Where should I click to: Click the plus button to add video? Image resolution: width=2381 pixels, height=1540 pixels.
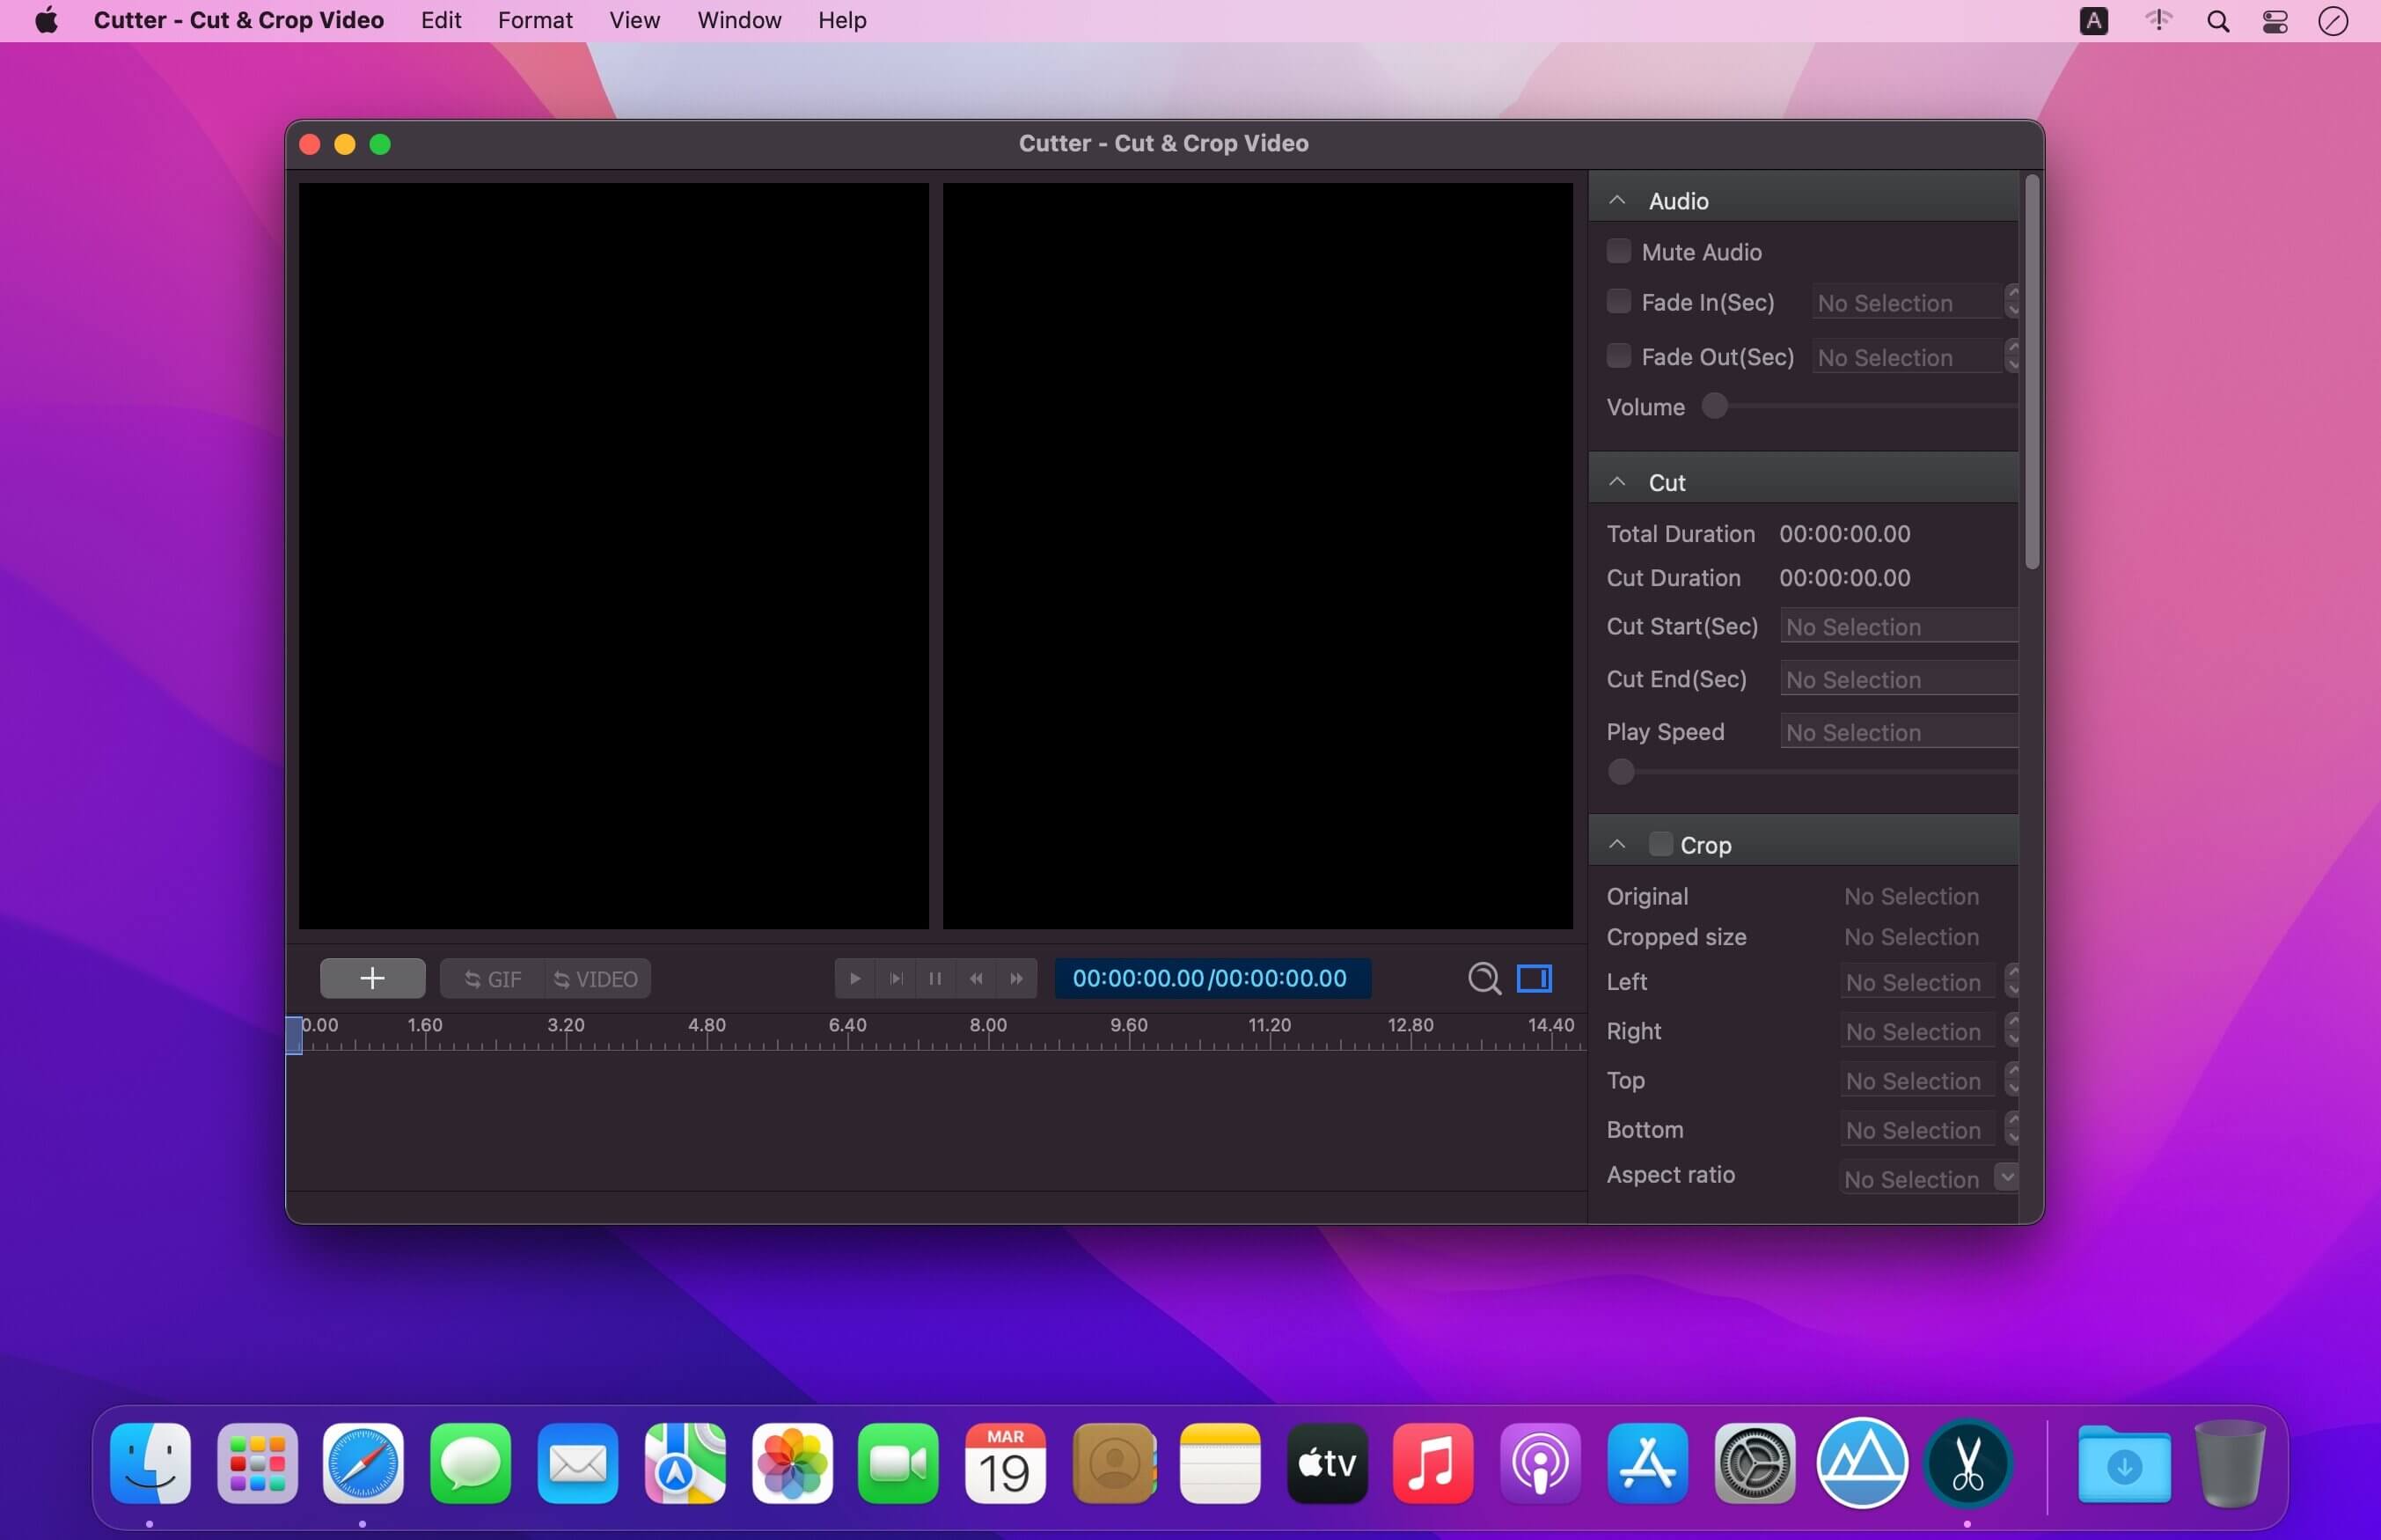tap(372, 978)
